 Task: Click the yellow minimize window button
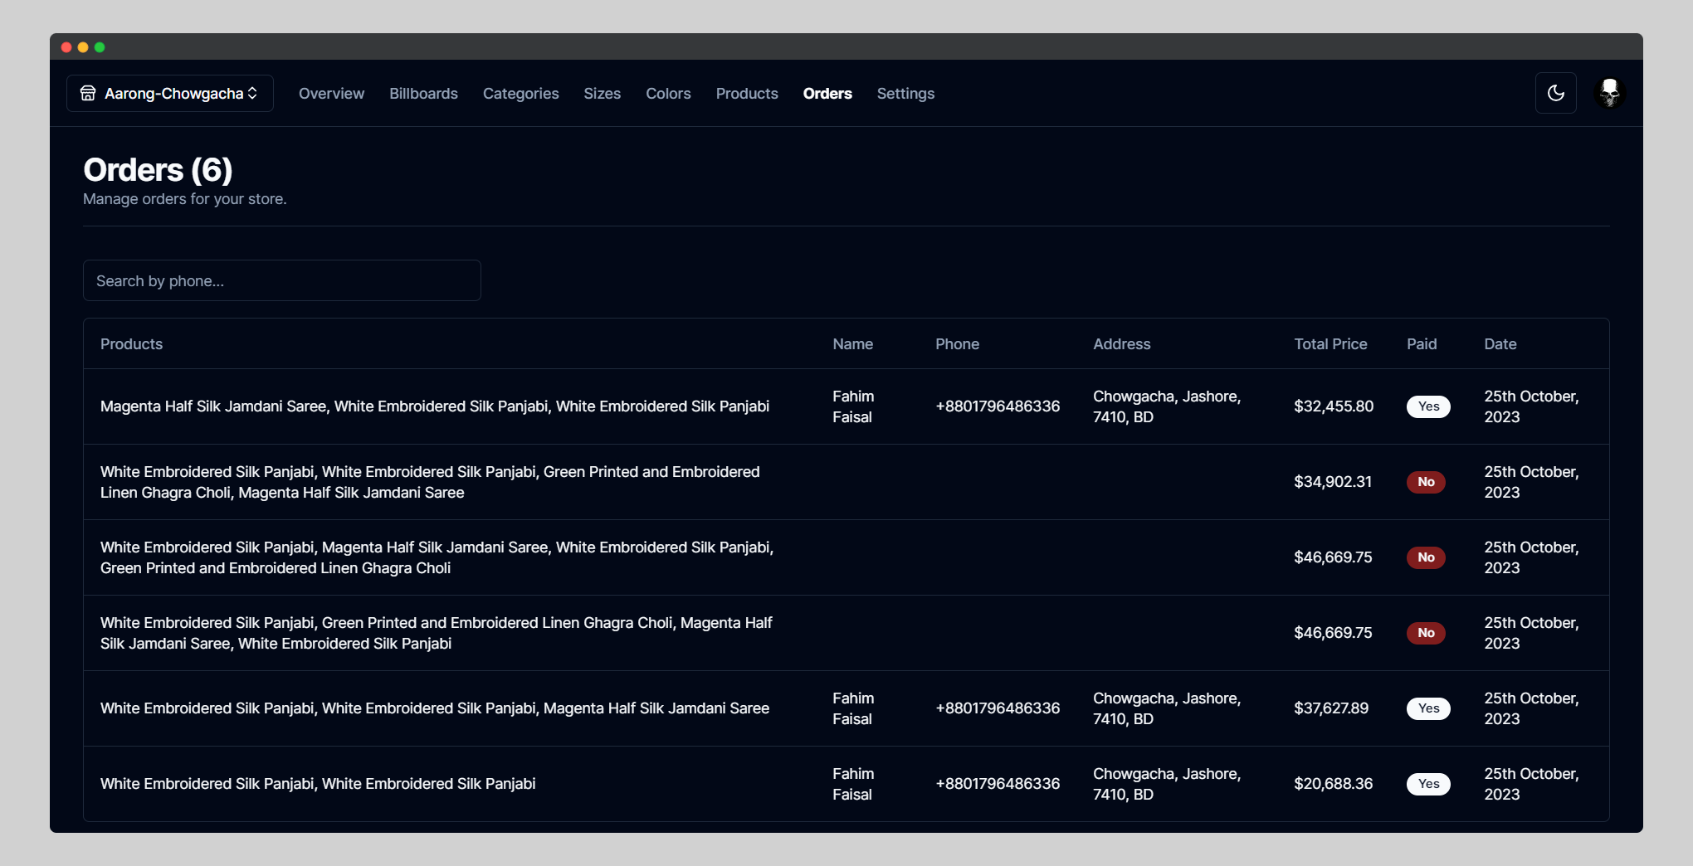[x=83, y=47]
